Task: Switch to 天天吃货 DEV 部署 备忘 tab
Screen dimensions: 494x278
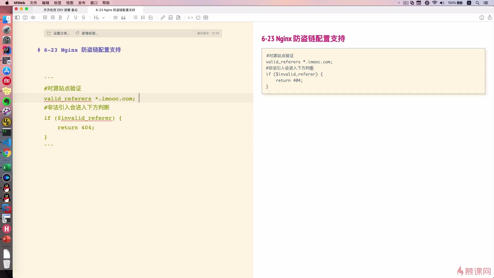Action: 60,10
